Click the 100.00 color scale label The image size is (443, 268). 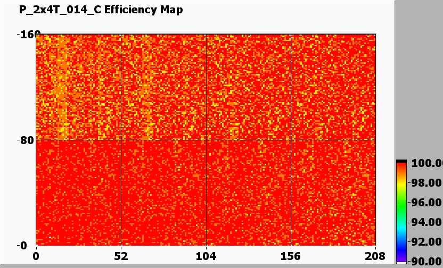pos(426,163)
